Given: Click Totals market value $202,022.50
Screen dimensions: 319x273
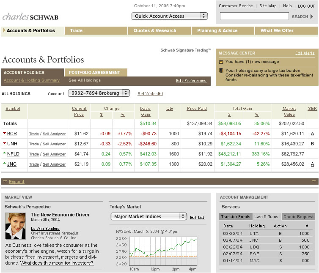Looking at the screenshot, I should (291, 123).
